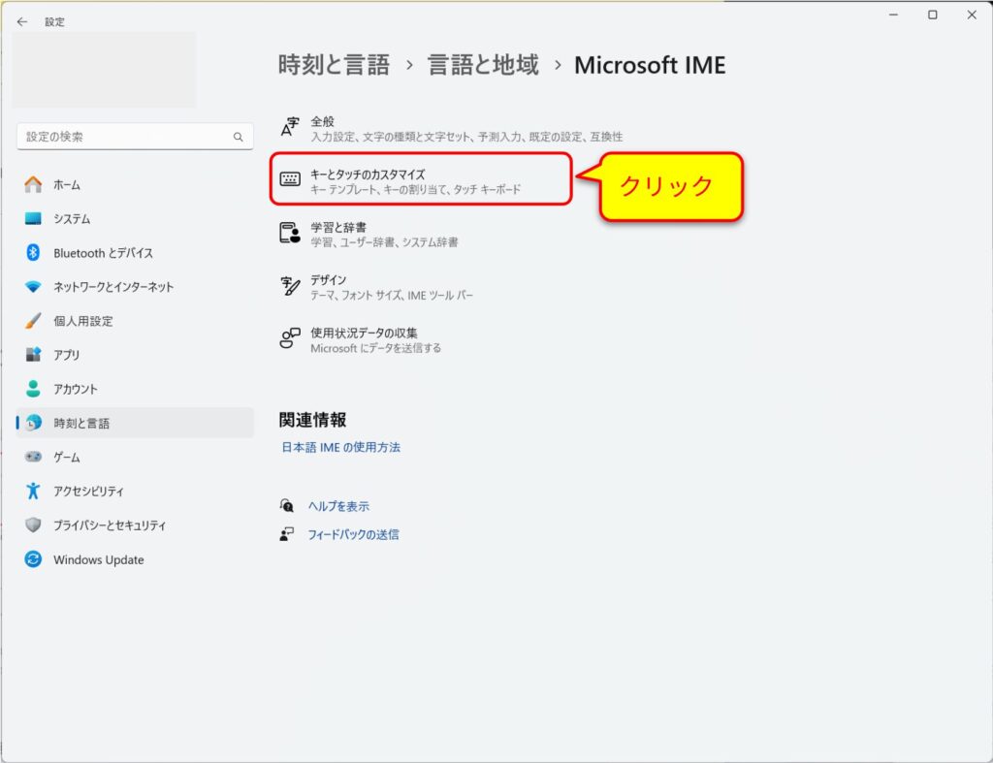Select 個人用設定 in the sidebar
This screenshot has width=993, height=763.
pyautogui.click(x=135, y=321)
